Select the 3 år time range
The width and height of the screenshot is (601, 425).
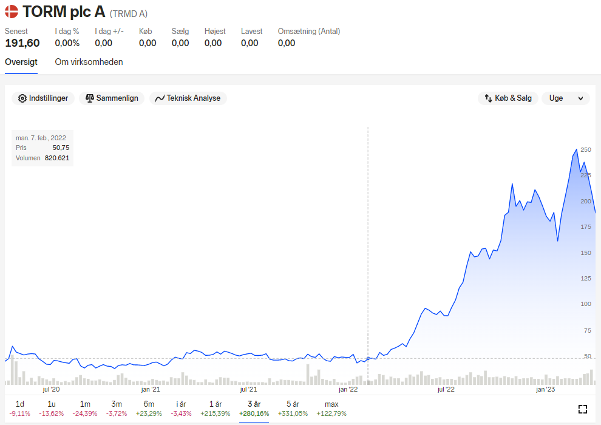[254, 409]
